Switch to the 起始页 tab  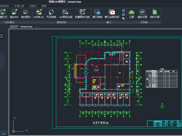(14, 26)
